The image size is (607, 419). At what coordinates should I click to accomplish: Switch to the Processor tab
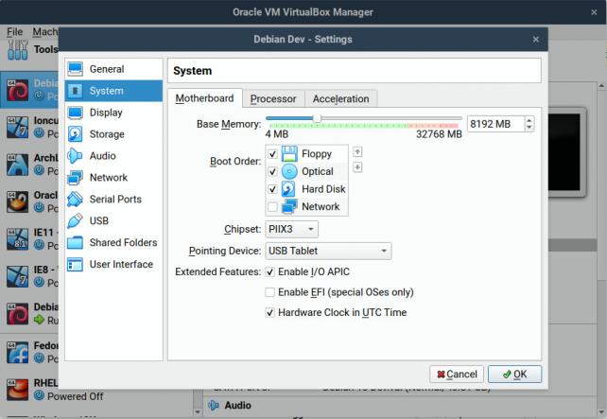point(272,98)
